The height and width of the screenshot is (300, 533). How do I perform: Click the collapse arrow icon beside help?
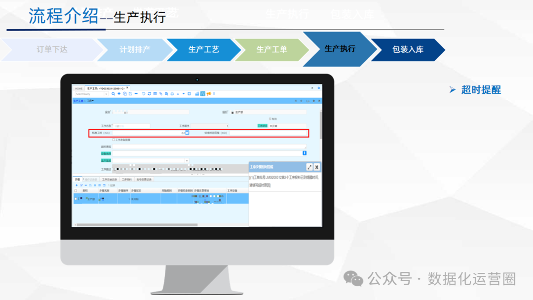[312, 88]
